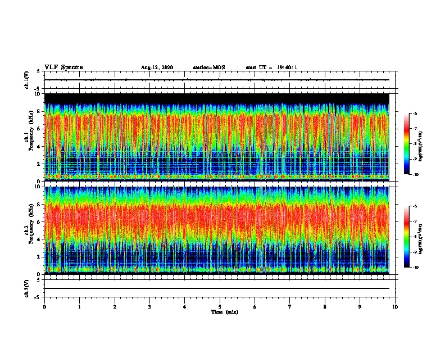Click the ch.2 spectrogram color scale bar

click(406, 237)
